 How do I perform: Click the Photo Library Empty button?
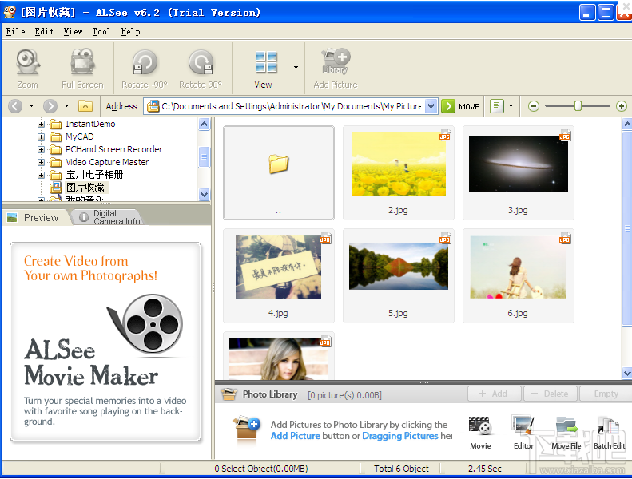[x=606, y=394]
